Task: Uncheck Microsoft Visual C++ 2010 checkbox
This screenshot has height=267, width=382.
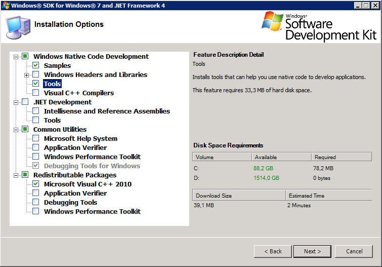Action: tap(36, 184)
